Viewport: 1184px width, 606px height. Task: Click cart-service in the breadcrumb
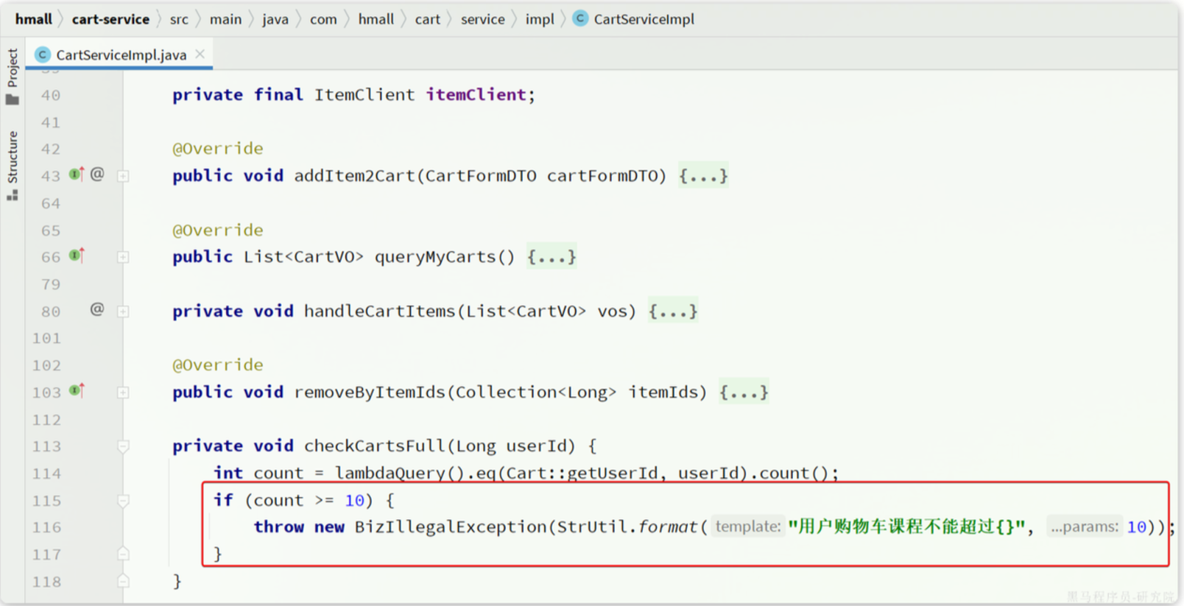point(110,19)
